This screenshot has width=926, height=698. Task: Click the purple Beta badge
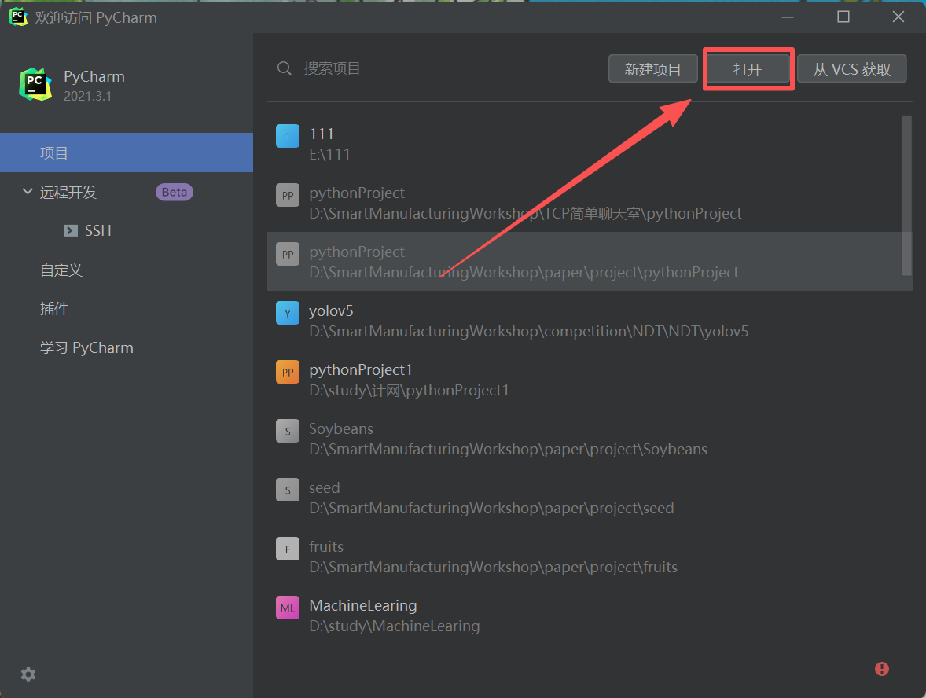[x=175, y=192]
